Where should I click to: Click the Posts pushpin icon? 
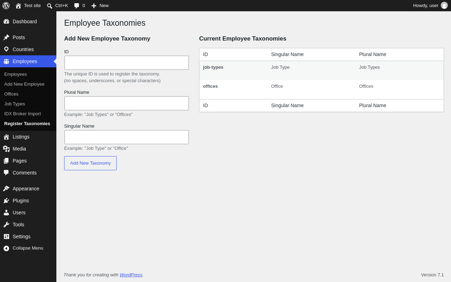point(6,37)
